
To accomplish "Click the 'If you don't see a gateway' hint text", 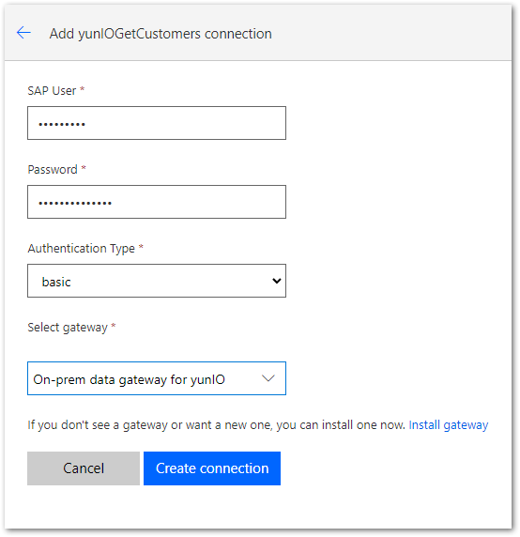I will (x=216, y=425).
